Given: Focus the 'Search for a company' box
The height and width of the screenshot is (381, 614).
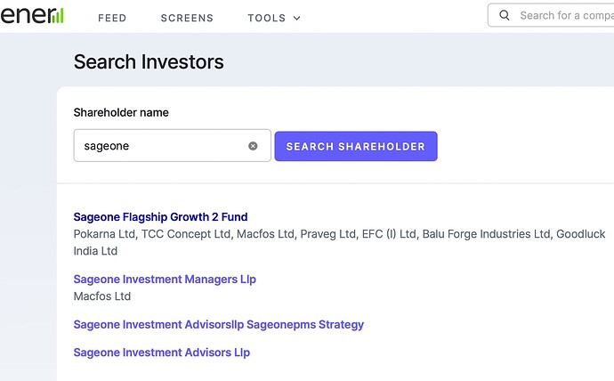Looking at the screenshot, I should click(552, 15).
